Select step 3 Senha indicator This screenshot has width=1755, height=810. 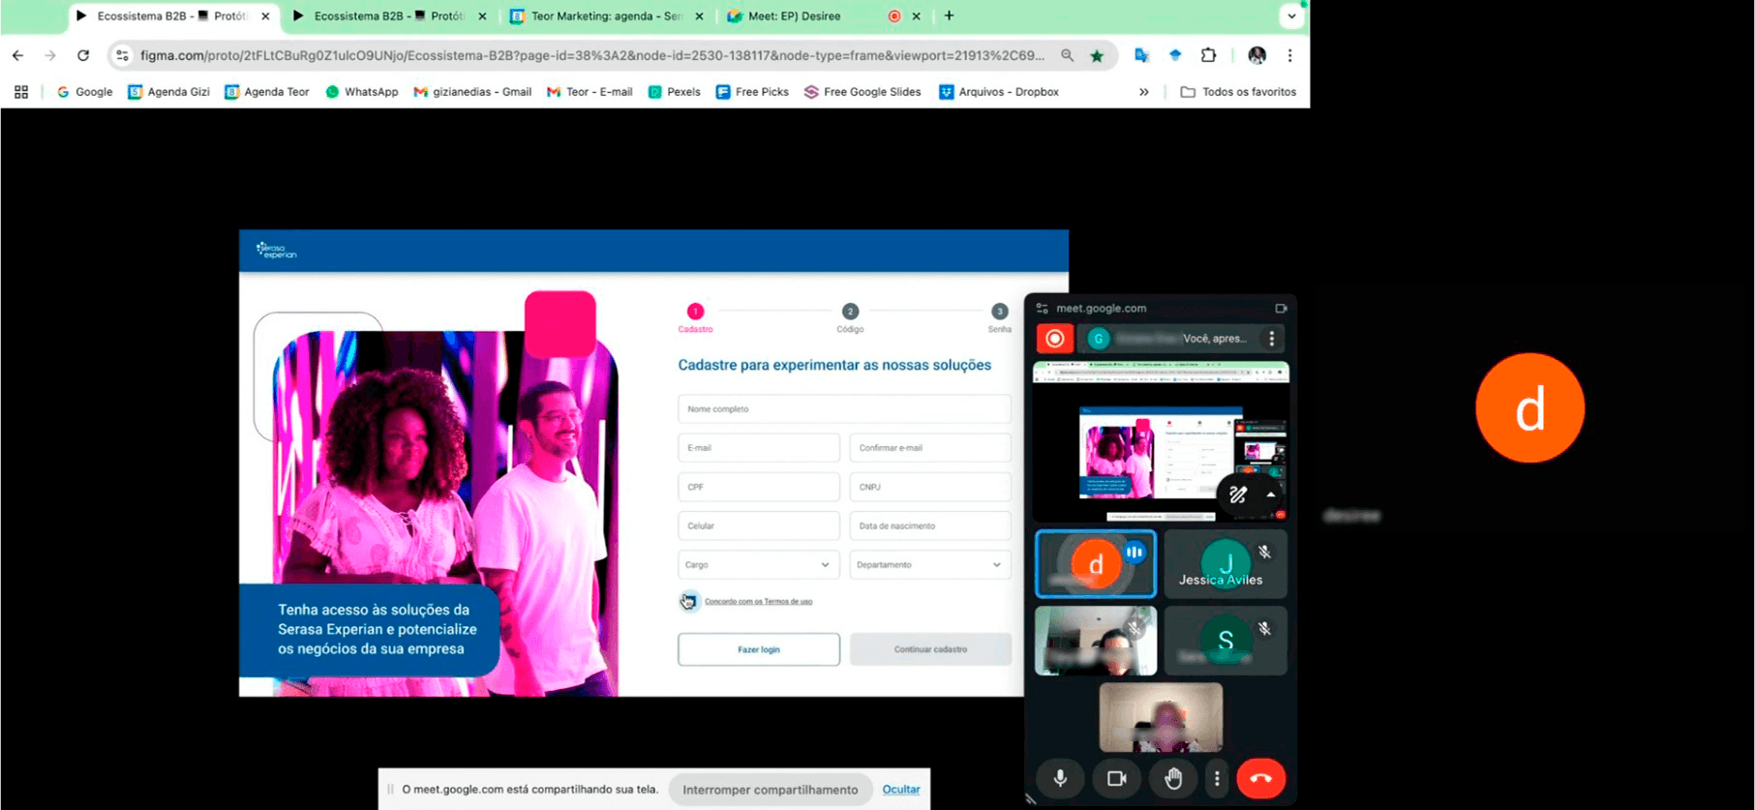point(999,312)
